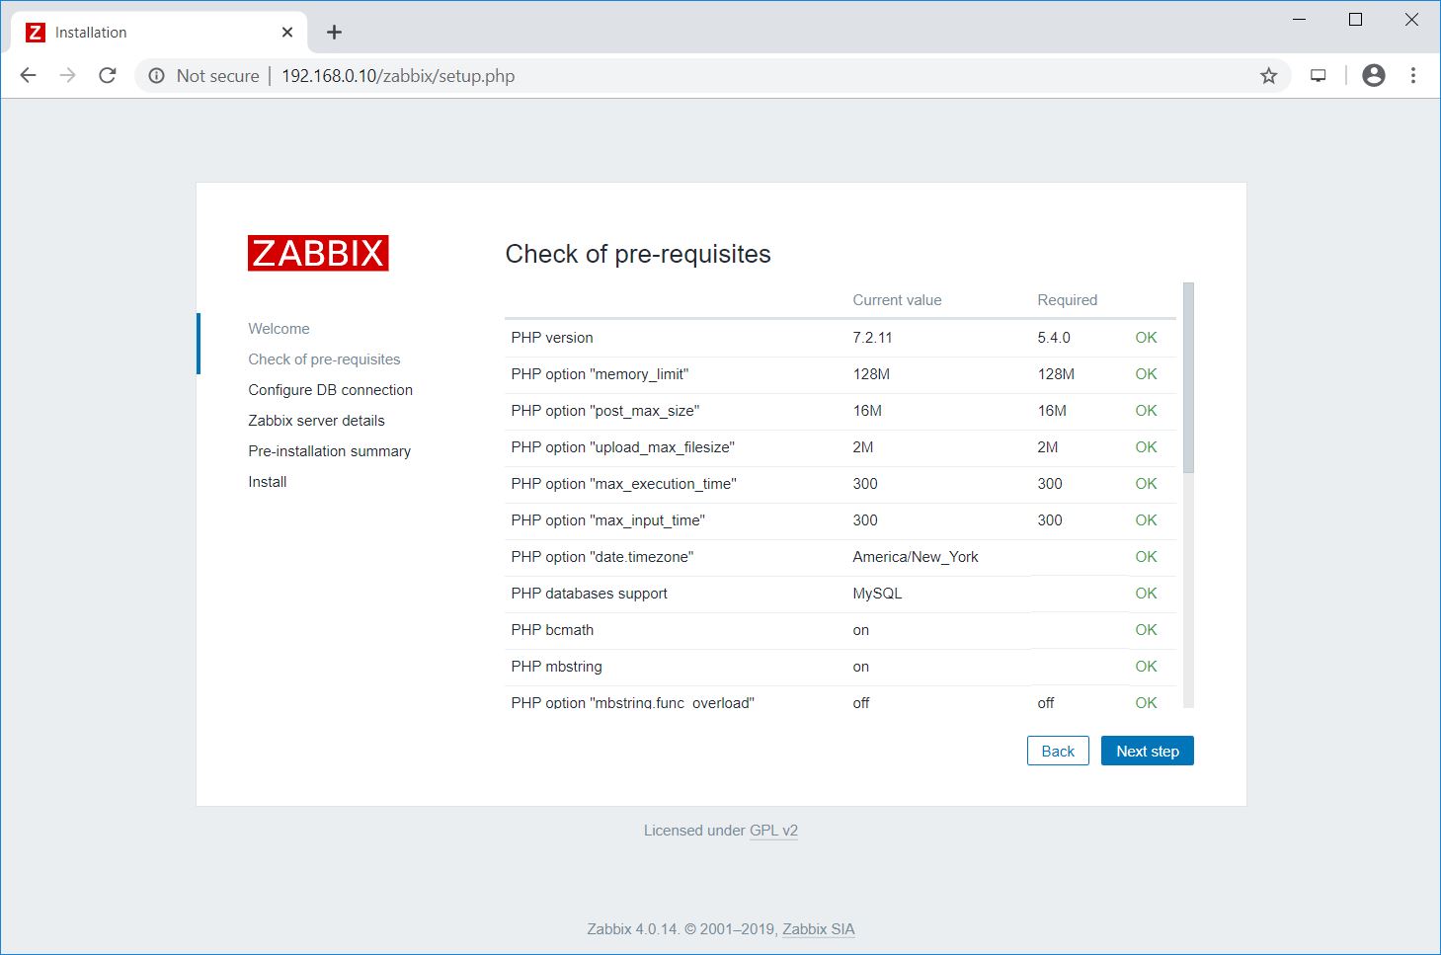Close the Installation tab
This screenshot has height=955, width=1441.
(287, 33)
